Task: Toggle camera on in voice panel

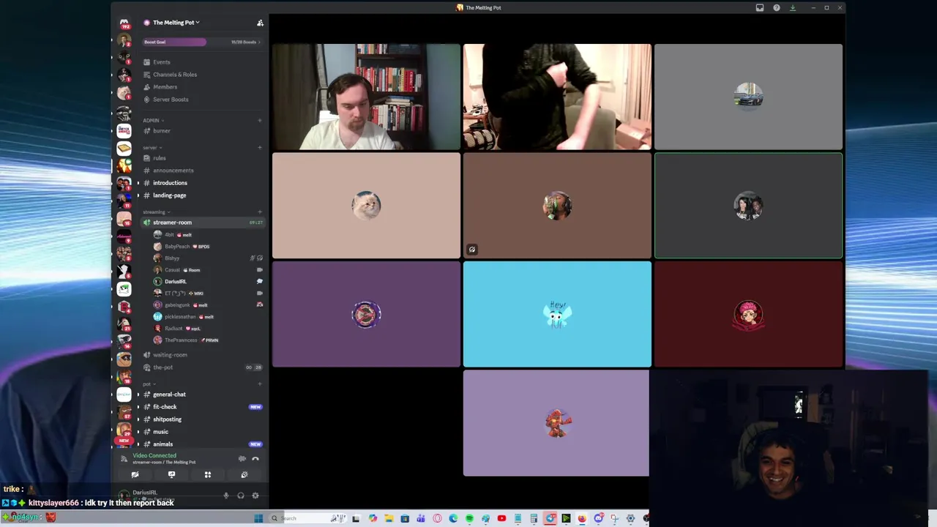Action: pyautogui.click(x=135, y=475)
